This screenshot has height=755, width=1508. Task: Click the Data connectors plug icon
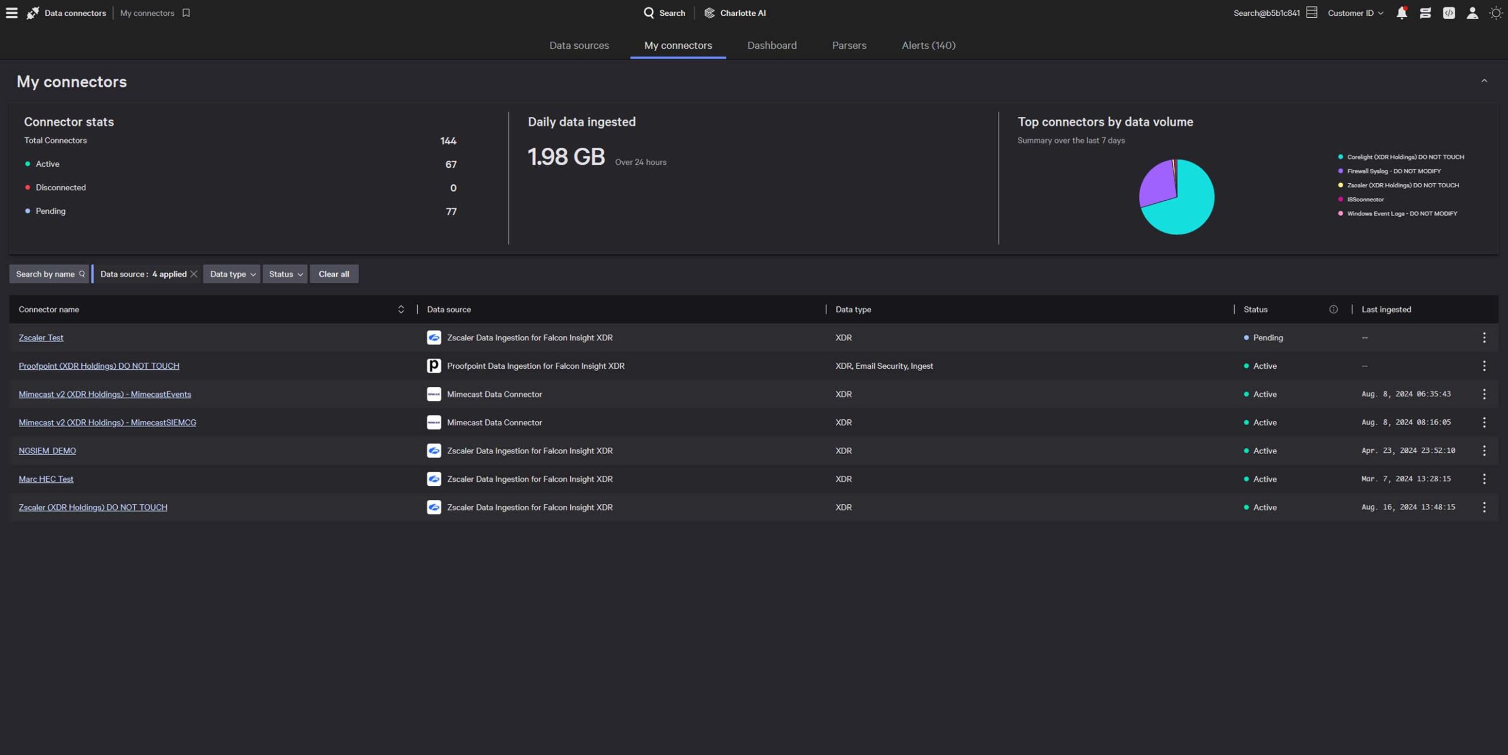(33, 13)
